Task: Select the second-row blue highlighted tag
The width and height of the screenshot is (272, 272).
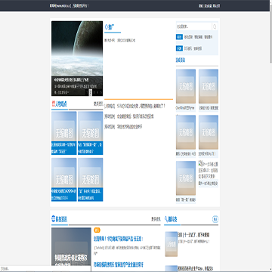Action: click(x=179, y=48)
